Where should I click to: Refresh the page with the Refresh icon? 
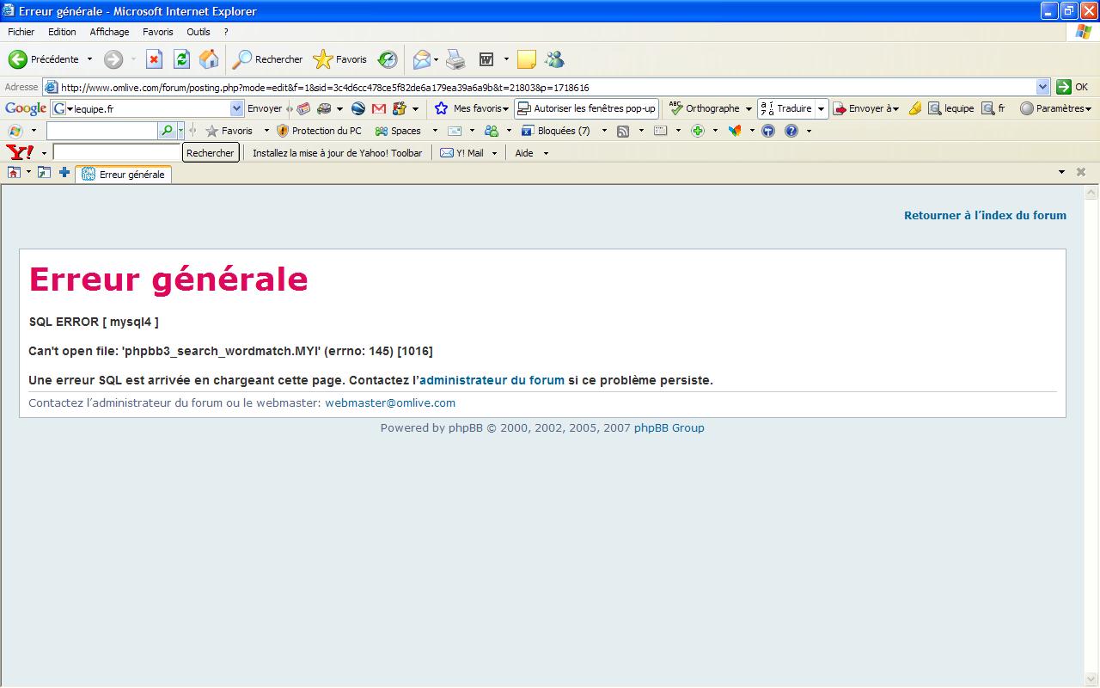[x=181, y=59]
